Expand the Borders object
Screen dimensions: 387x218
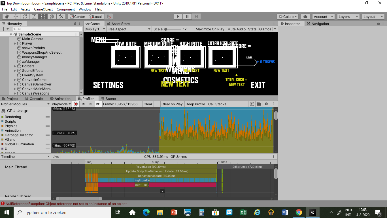(x=15, y=66)
